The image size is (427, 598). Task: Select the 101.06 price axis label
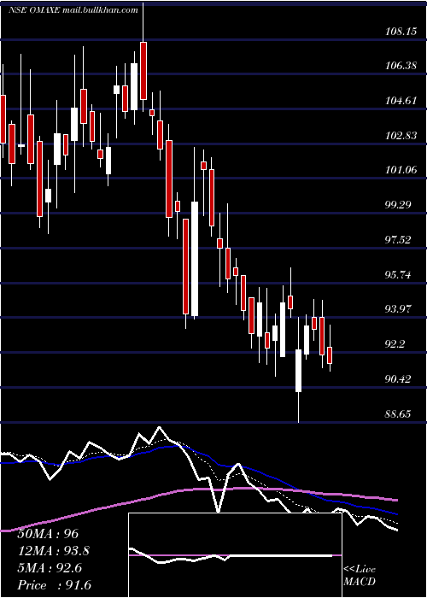tap(401, 170)
